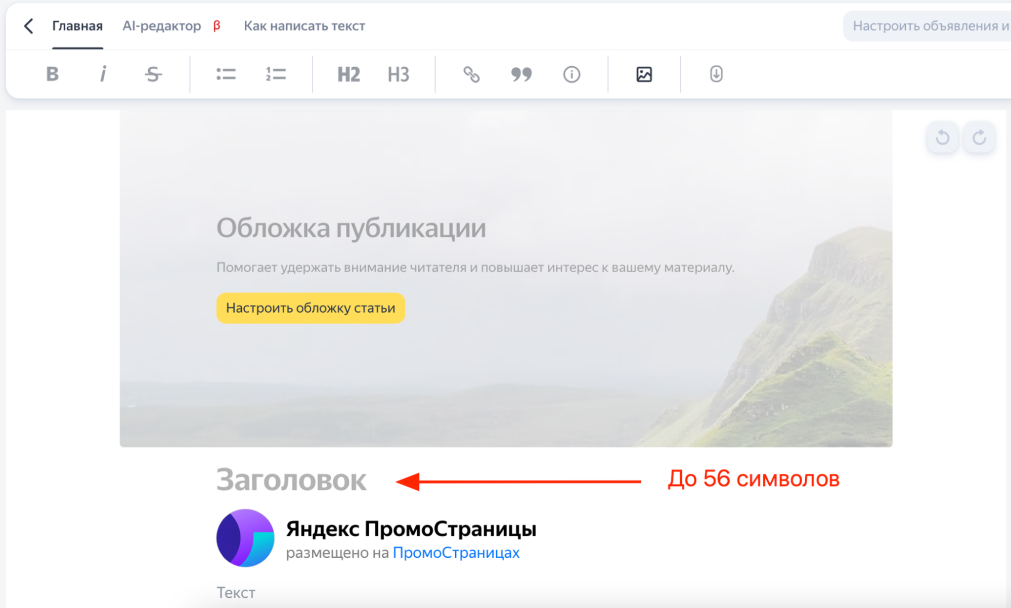Insert a hyperlink
Viewport: 1011px width, 608px height.
(472, 74)
